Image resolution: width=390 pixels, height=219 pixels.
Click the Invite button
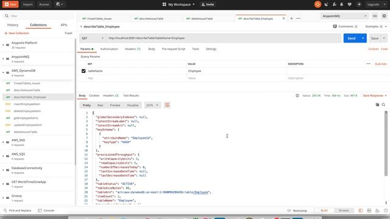tap(208, 4)
